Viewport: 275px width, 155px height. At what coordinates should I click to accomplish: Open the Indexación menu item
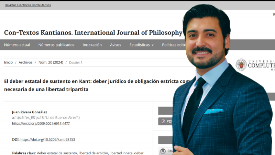tap(92, 45)
